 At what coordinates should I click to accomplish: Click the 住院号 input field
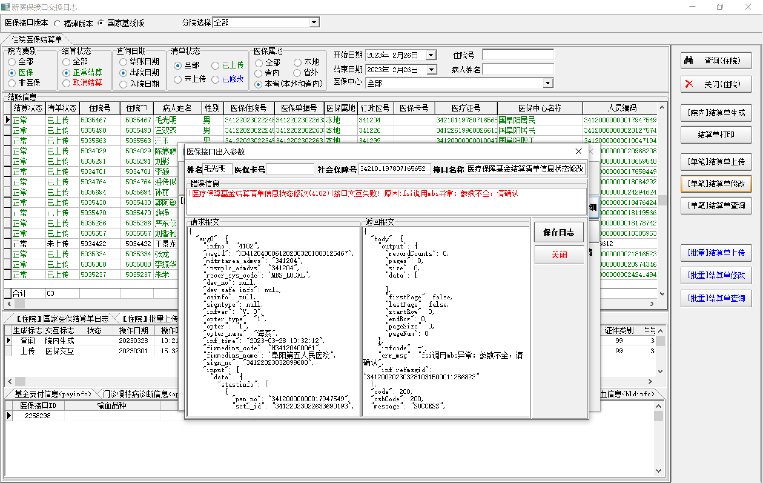pyautogui.click(x=518, y=55)
